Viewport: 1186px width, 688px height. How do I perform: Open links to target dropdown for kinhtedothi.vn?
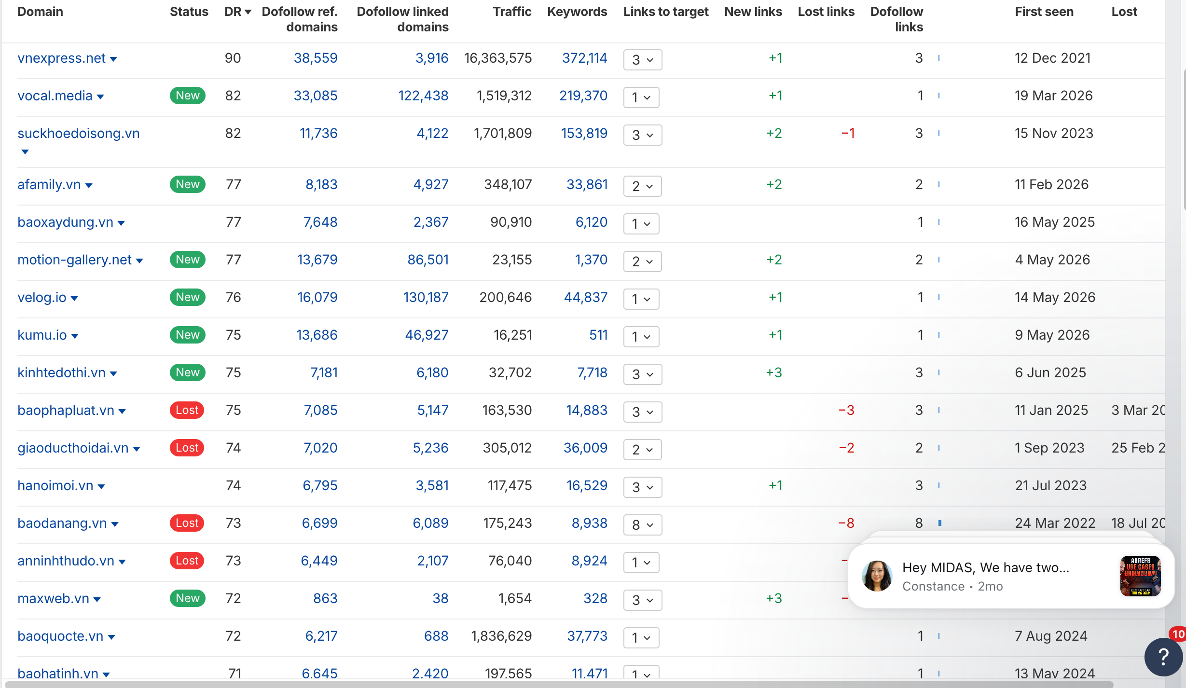643,374
